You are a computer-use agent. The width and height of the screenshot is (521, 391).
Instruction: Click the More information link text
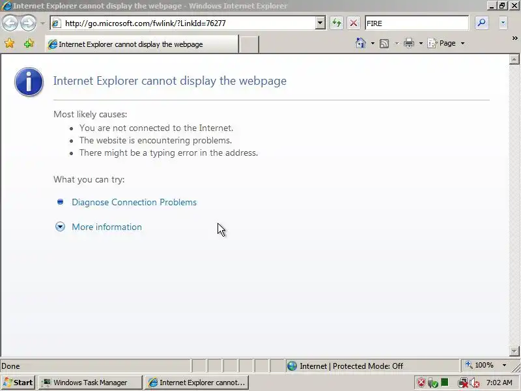point(107,227)
